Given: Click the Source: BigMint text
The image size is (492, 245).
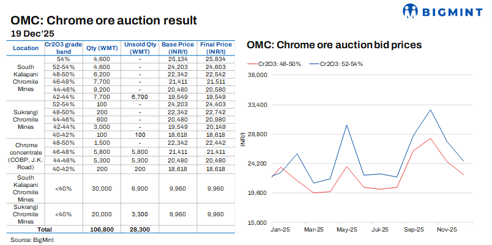Looking at the screenshot, I should tap(31, 239).
